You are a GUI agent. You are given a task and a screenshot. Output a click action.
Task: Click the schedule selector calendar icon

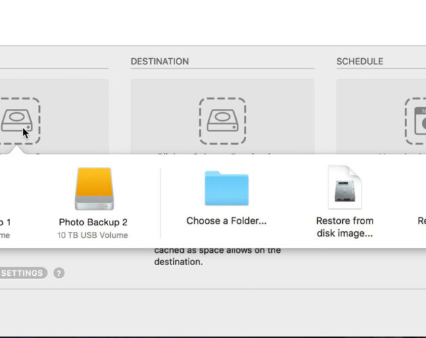(x=416, y=121)
